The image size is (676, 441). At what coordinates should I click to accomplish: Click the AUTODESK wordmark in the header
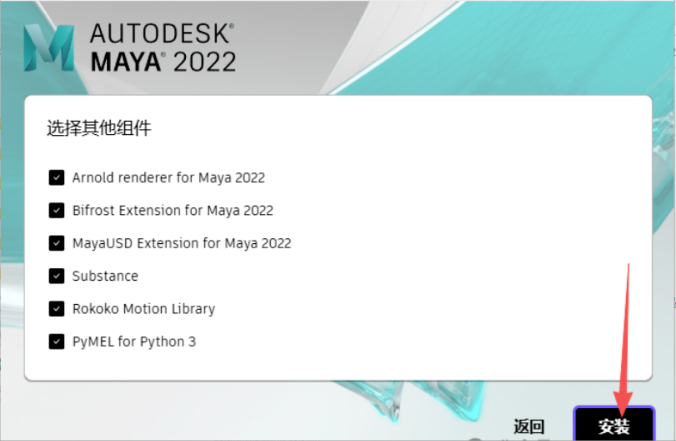(x=161, y=34)
